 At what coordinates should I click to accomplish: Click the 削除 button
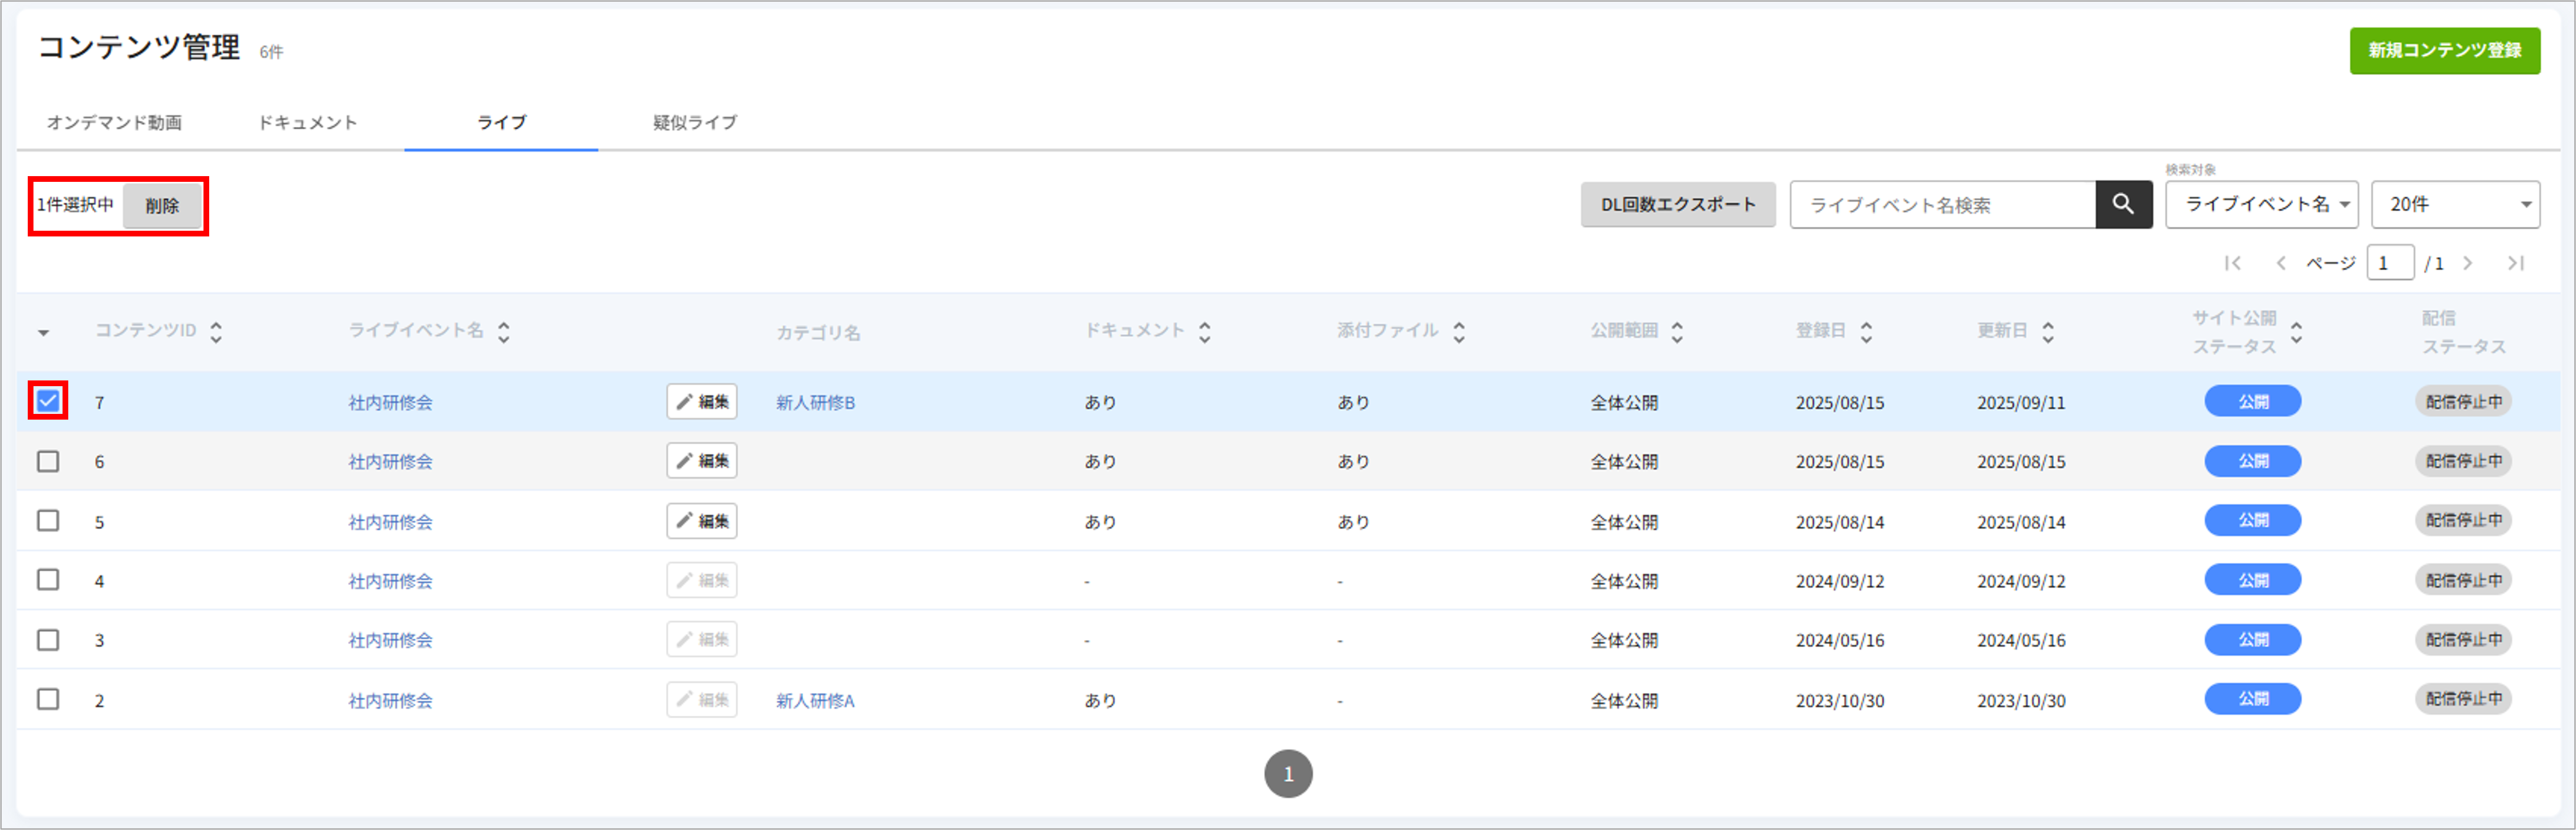162,206
